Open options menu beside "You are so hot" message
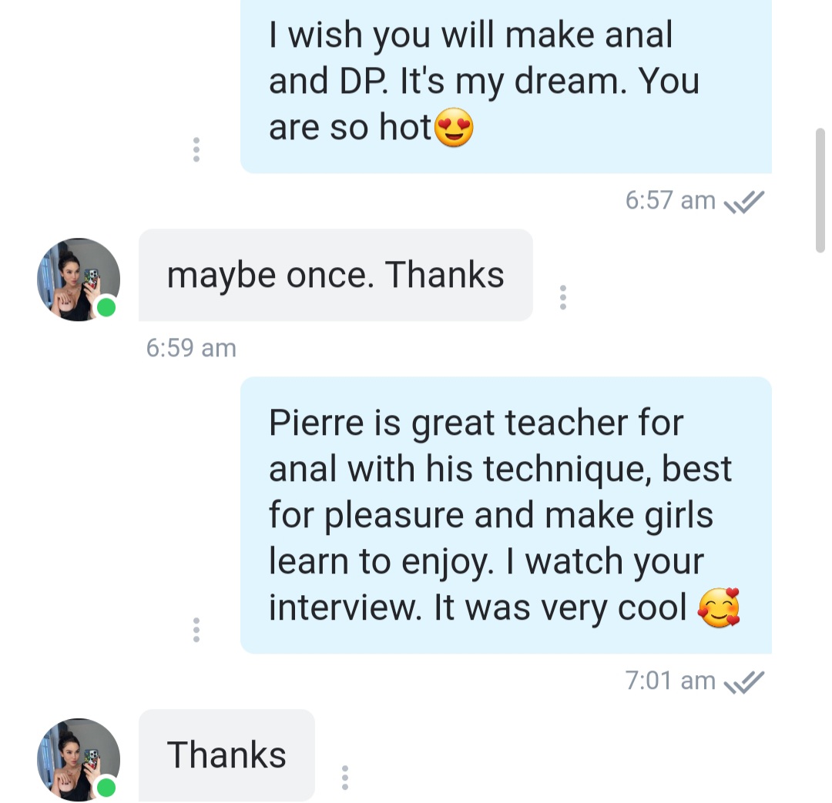Image resolution: width=832 pixels, height=803 pixels. pos(196,149)
